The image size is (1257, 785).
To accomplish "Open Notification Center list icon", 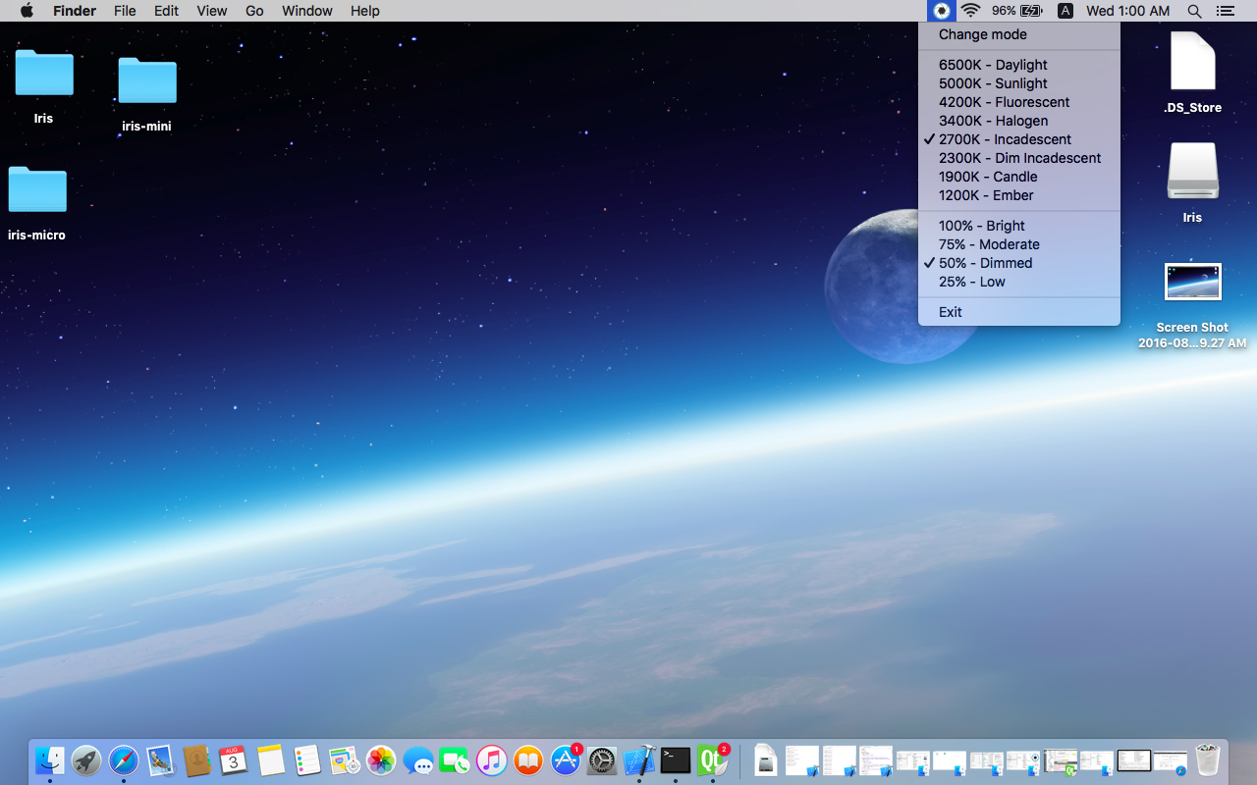I will pyautogui.click(x=1225, y=11).
